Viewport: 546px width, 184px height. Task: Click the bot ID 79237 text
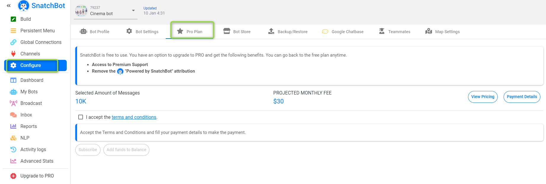click(x=95, y=8)
